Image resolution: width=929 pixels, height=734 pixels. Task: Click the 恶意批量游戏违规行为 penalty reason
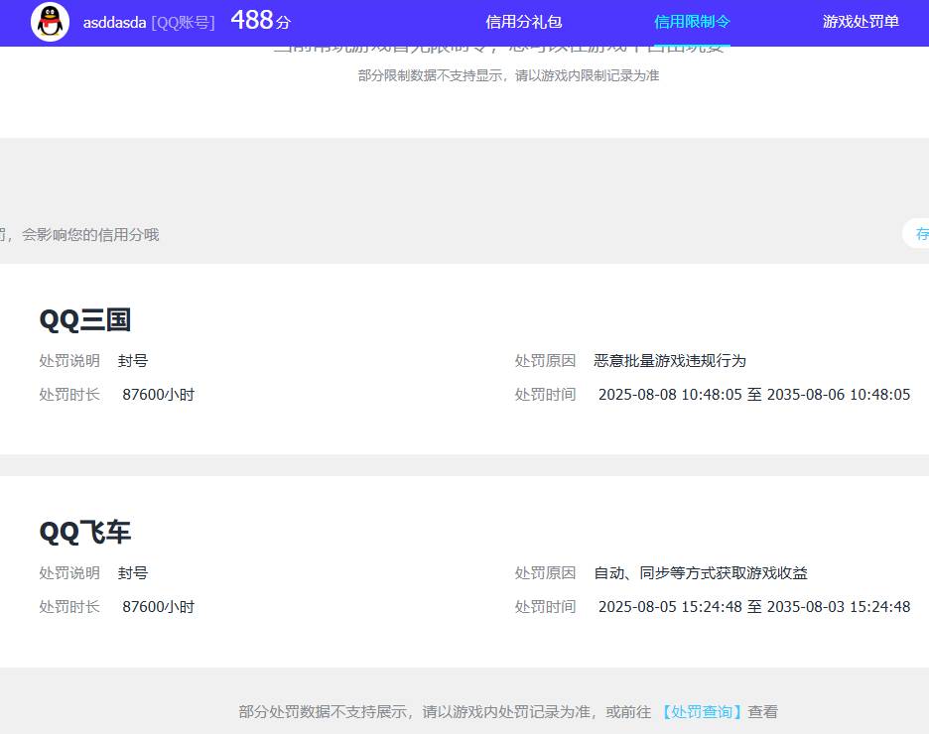[669, 361]
